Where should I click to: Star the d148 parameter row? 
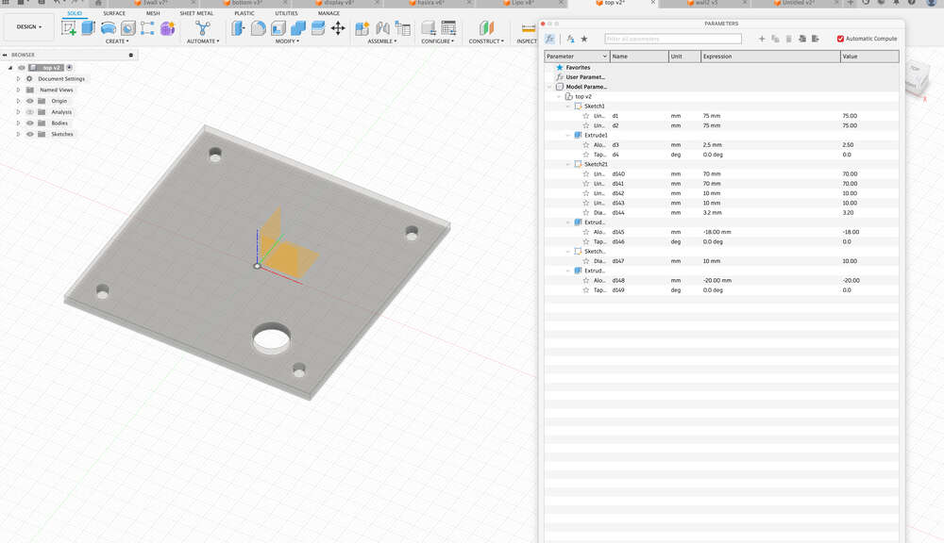coord(586,280)
